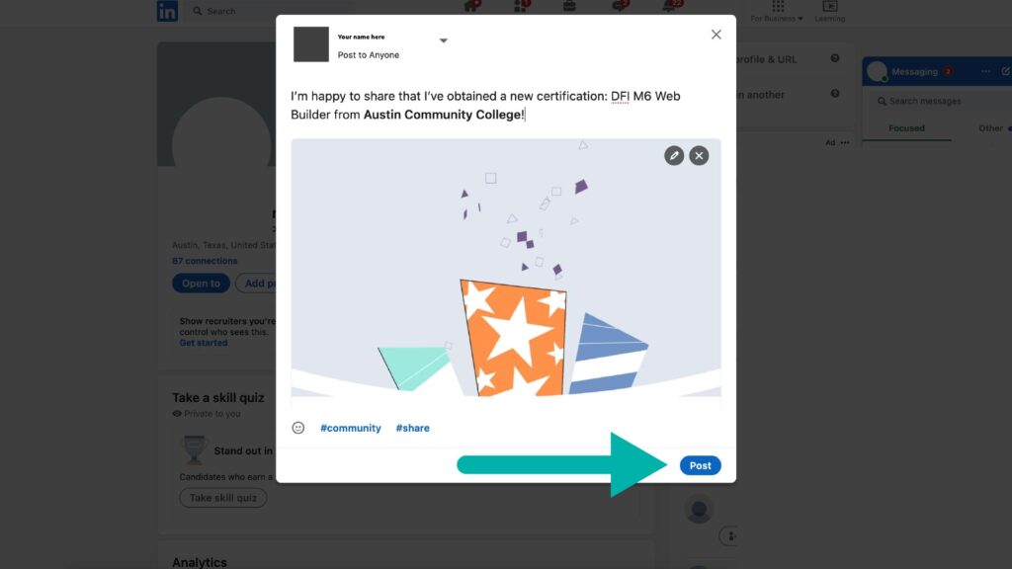This screenshot has height=569, width=1012.
Task: Click the compose message icon in Messaging
Action: pos(1005,71)
